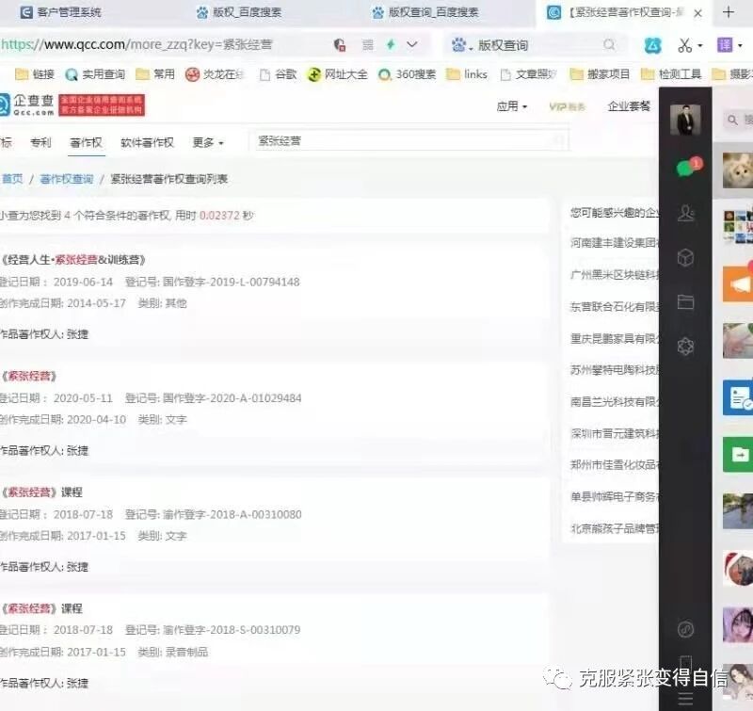Open 广州黑米区块链 suggested company
Screen dimensions: 753x711
tap(615, 275)
